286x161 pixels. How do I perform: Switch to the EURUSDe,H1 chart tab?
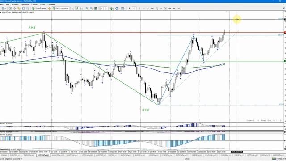tap(15, 155)
